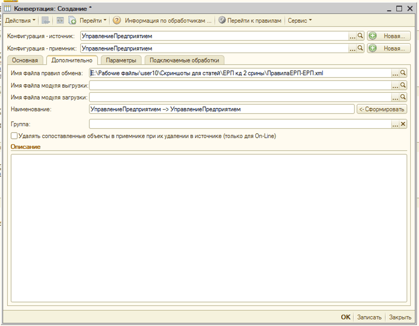Clear the Группа field with X icon
The height and width of the screenshot is (326, 419).
pos(403,124)
